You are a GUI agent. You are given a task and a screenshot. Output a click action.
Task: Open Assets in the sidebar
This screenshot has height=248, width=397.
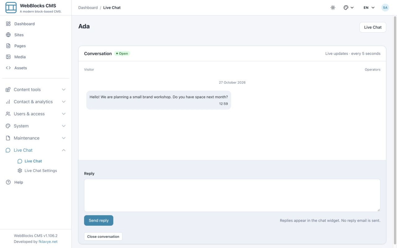pyautogui.click(x=36, y=68)
